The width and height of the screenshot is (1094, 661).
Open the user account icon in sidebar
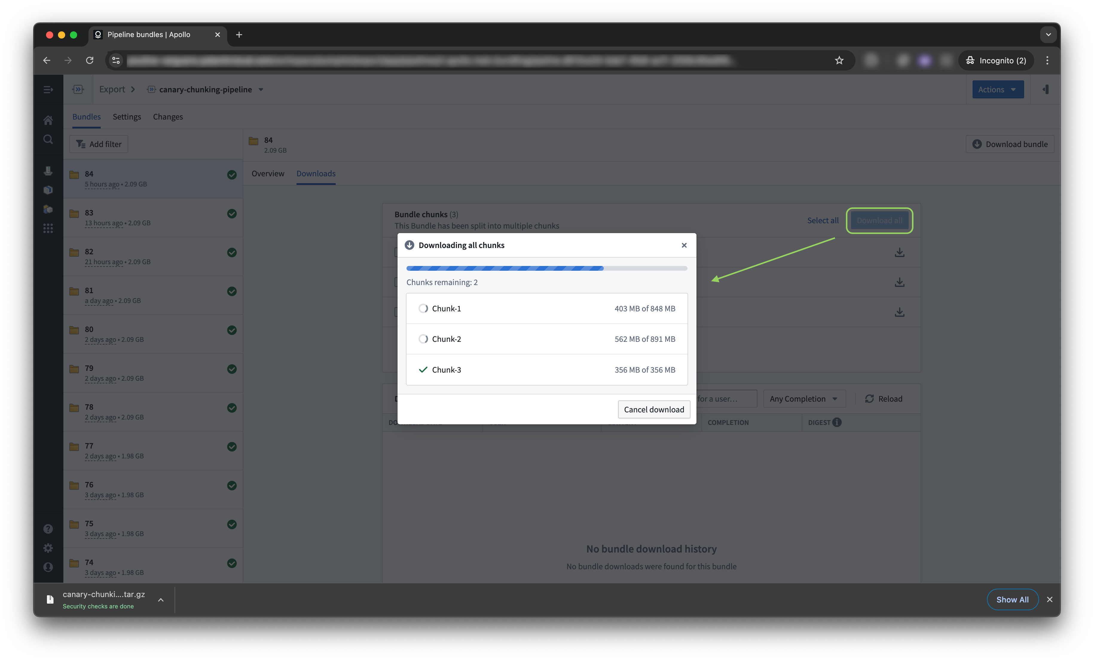(48, 567)
